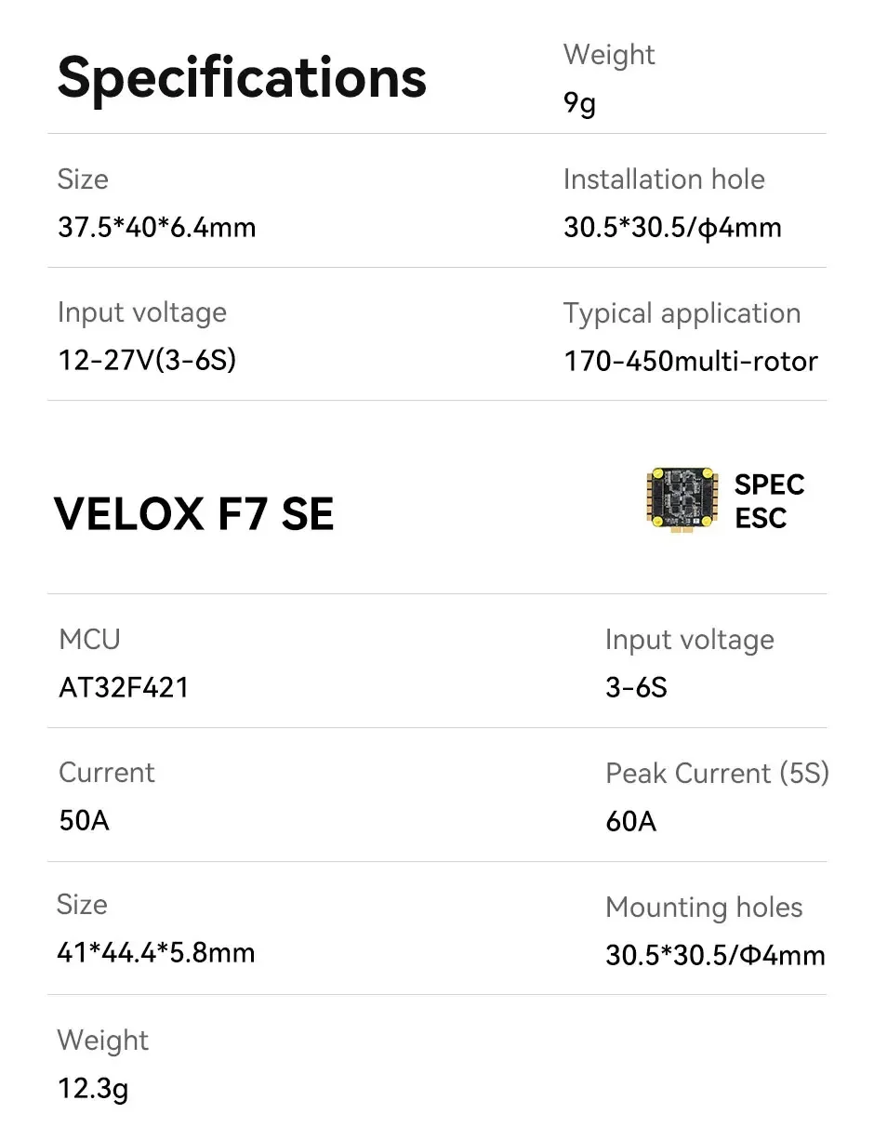The width and height of the screenshot is (874, 1127).
Task: Select the 60A peak current value
Action: click(x=630, y=822)
